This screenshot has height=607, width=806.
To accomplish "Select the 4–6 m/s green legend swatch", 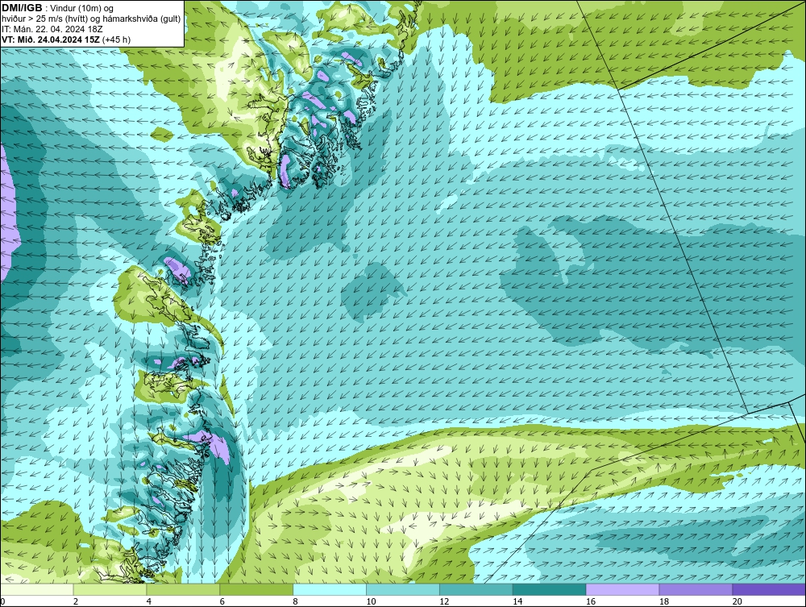I will (183, 590).
